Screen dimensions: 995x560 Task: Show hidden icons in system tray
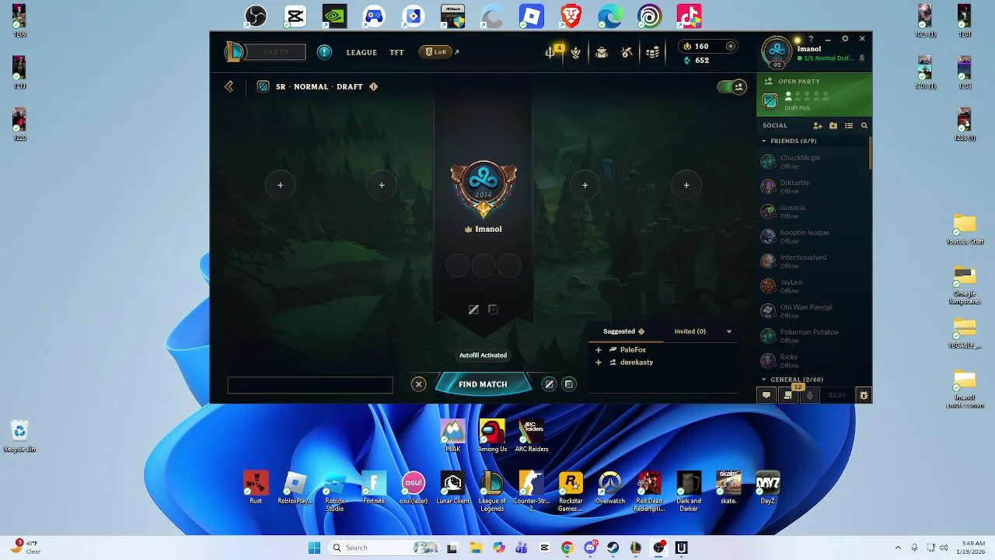[898, 548]
